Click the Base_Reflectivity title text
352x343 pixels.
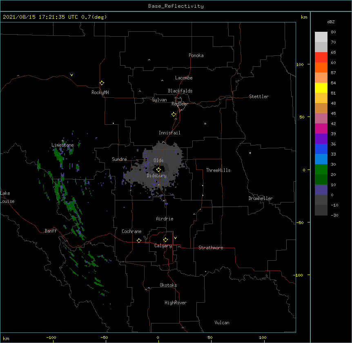pyautogui.click(x=176, y=6)
